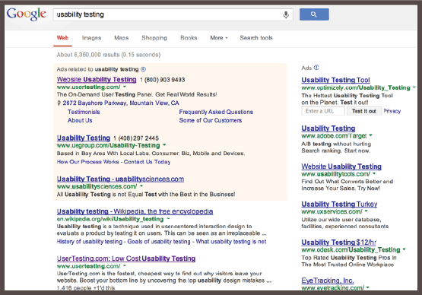The image size is (422, 295).
Task: Click the 'About 6,360,000 results' count text
Action: point(109,55)
